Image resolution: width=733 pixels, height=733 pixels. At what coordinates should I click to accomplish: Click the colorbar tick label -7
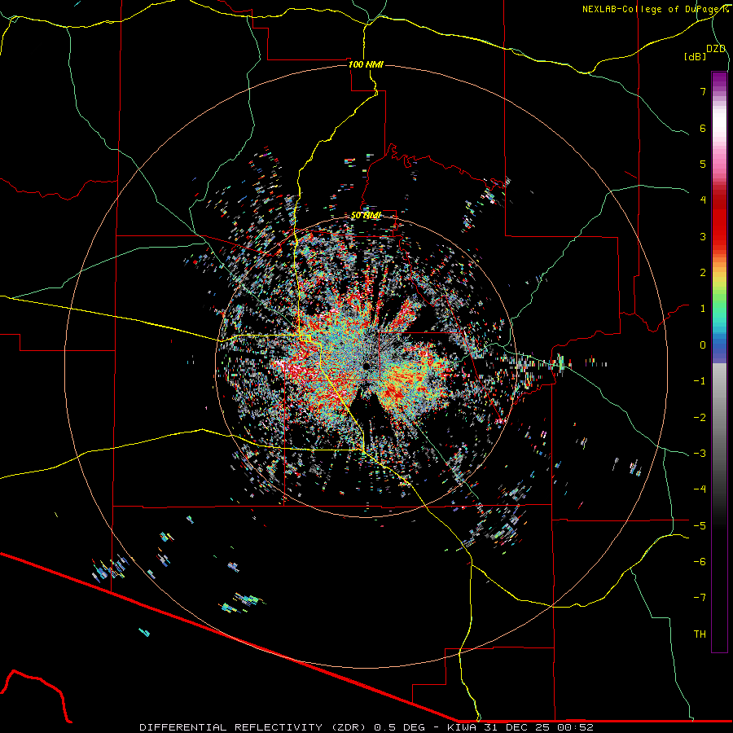coord(700,598)
